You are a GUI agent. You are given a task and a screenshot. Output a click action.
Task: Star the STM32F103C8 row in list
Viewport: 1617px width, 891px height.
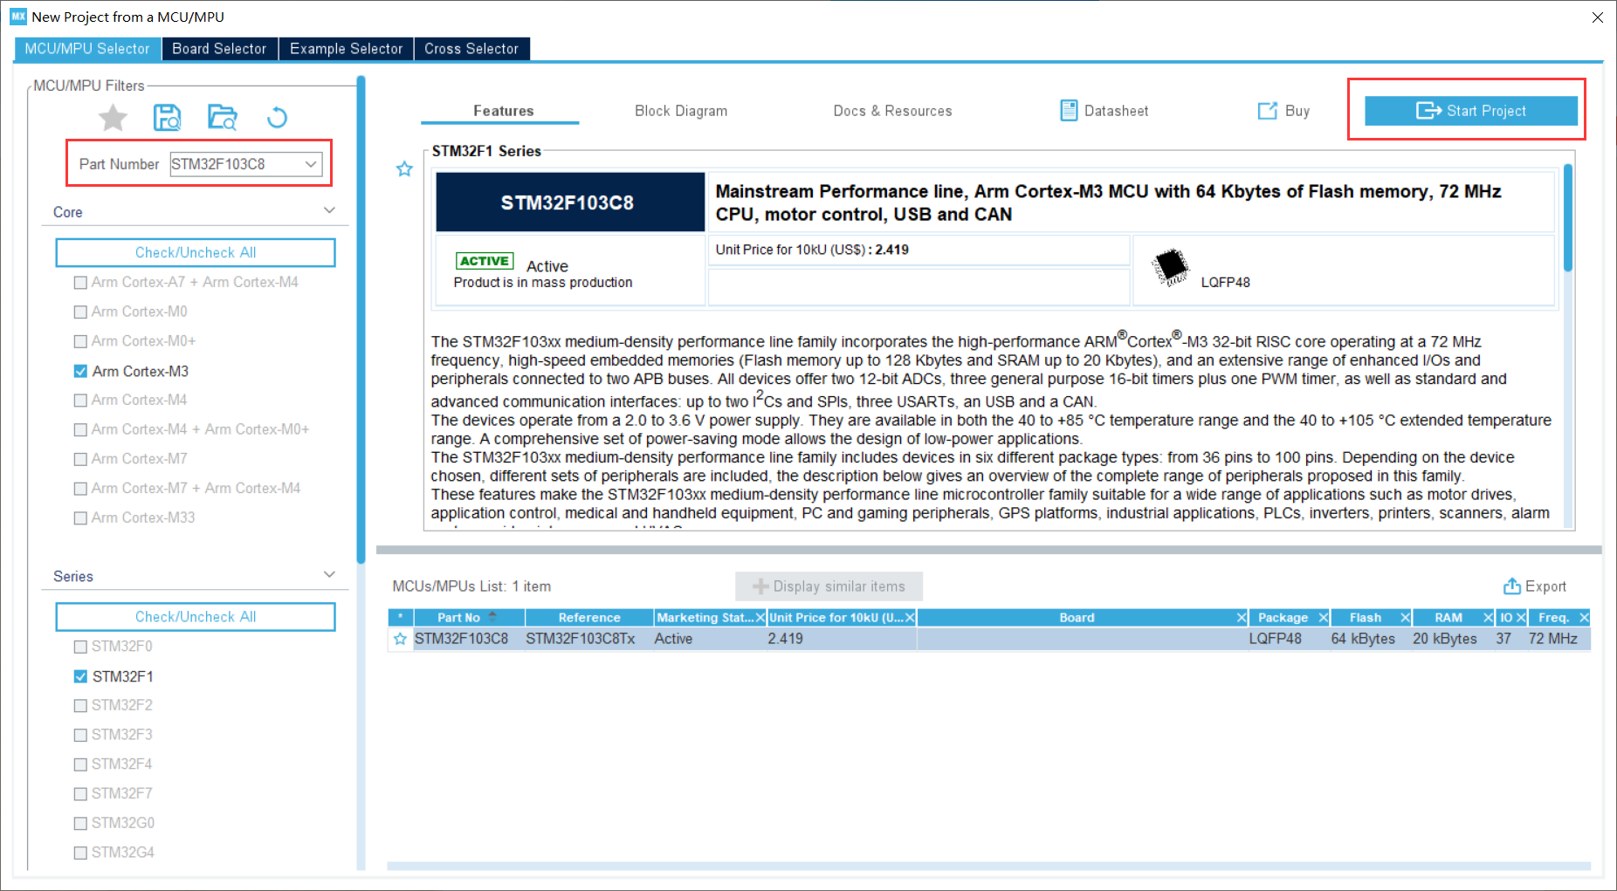click(400, 639)
